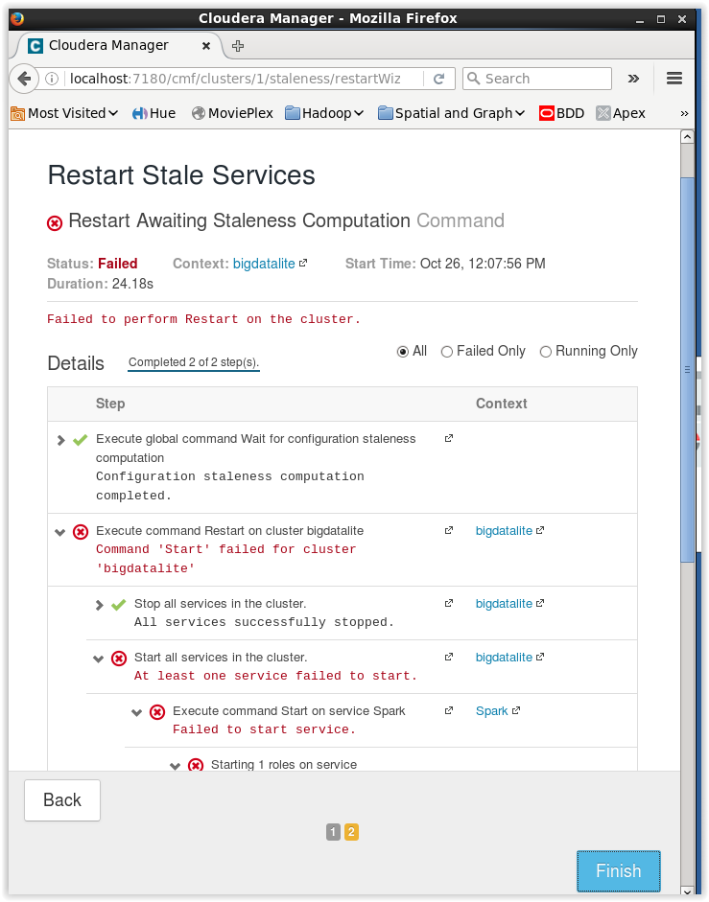Click external link icon for staleness computation step
709x902 pixels.
[x=448, y=439]
